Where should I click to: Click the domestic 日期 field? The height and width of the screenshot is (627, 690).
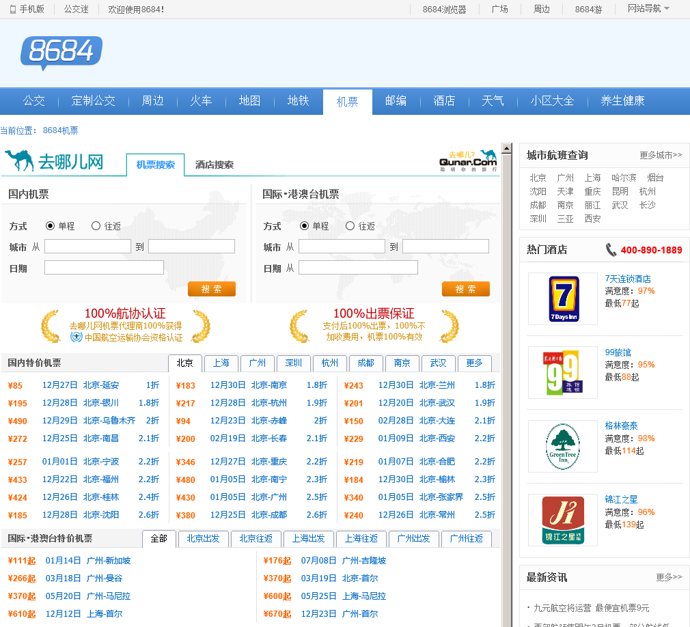pyautogui.click(x=105, y=268)
